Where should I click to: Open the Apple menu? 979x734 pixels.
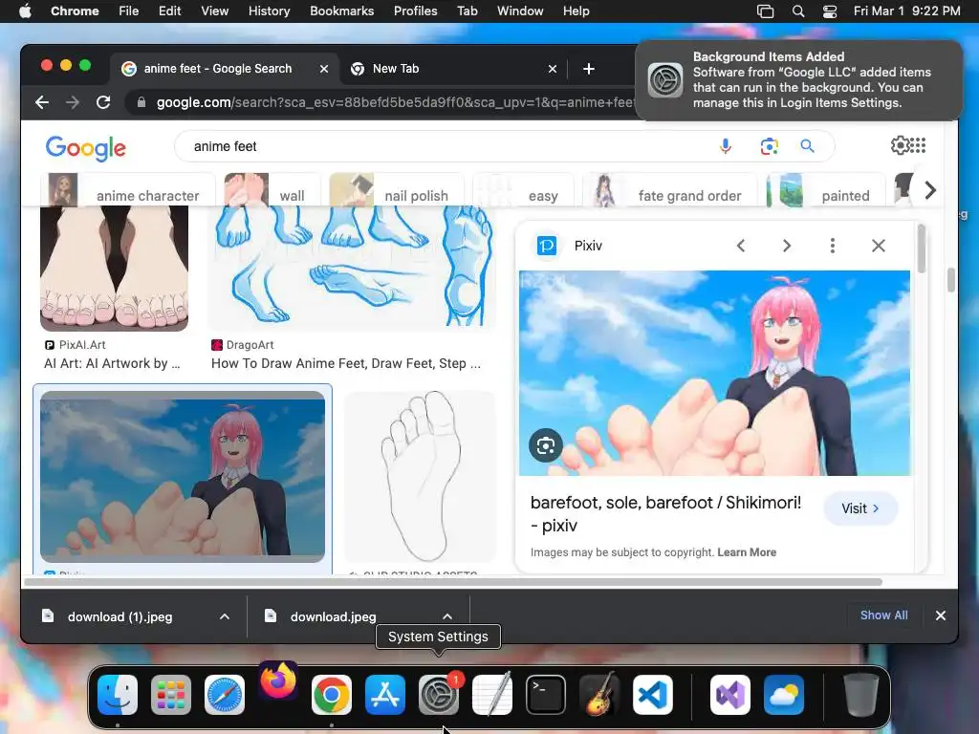pyautogui.click(x=25, y=11)
